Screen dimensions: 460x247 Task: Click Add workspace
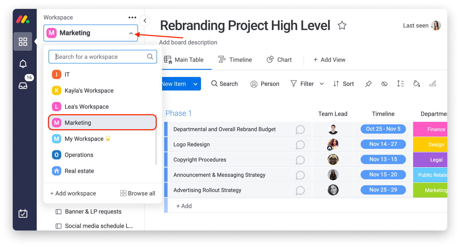[73, 193]
